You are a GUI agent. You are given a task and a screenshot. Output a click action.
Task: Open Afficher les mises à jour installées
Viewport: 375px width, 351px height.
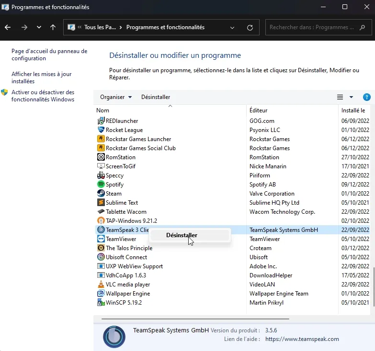tap(41, 78)
